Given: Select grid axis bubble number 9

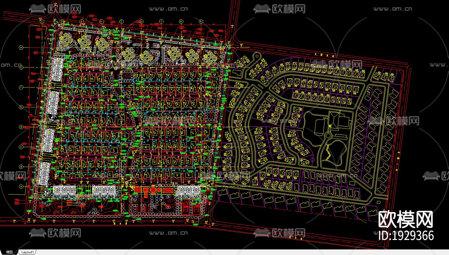Looking at the screenshot, I should tap(201, 21).
